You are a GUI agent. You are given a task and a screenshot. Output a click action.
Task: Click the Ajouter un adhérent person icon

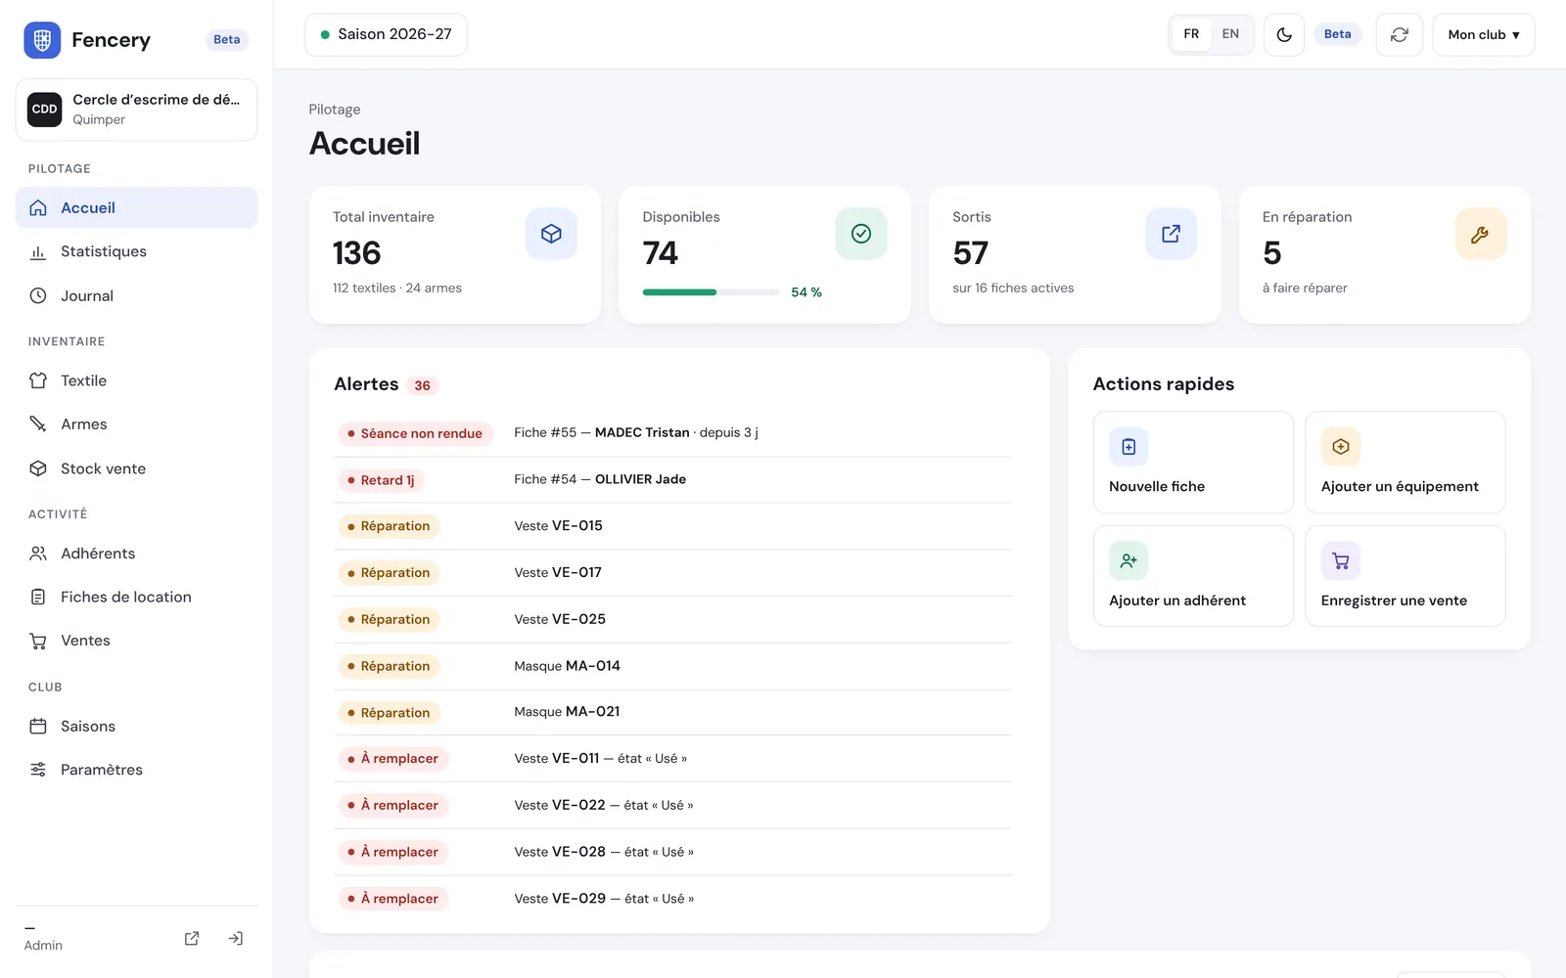point(1128,561)
